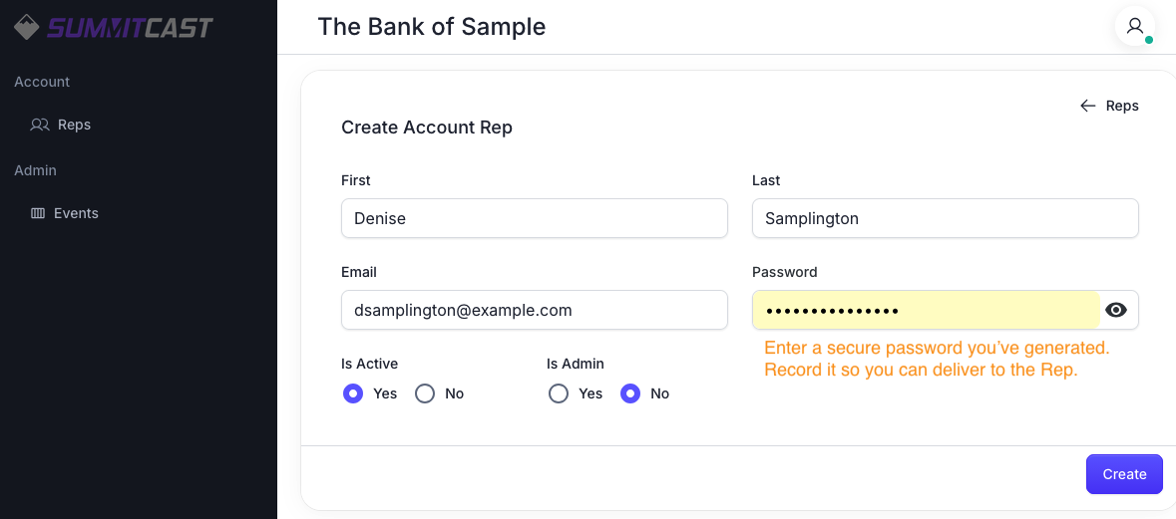The width and height of the screenshot is (1176, 519).
Task: Show password with the eye icon
Action: pos(1116,310)
